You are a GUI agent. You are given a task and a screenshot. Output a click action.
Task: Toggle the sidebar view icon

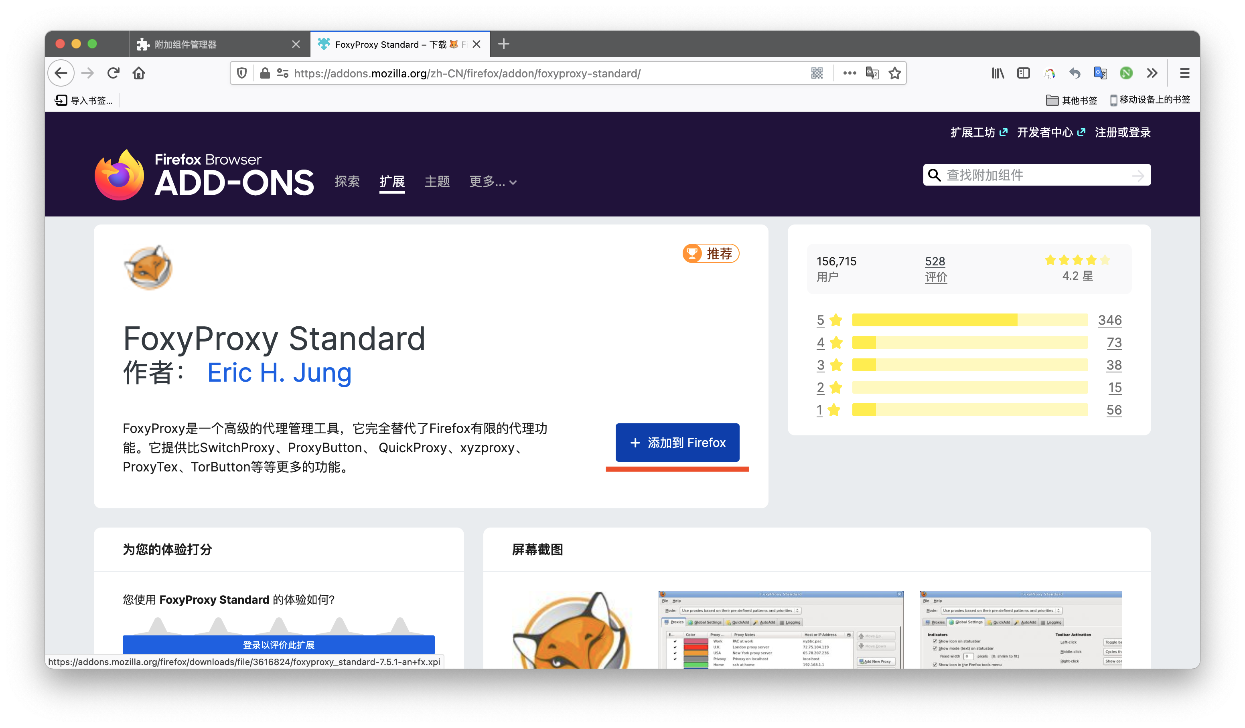1023,73
